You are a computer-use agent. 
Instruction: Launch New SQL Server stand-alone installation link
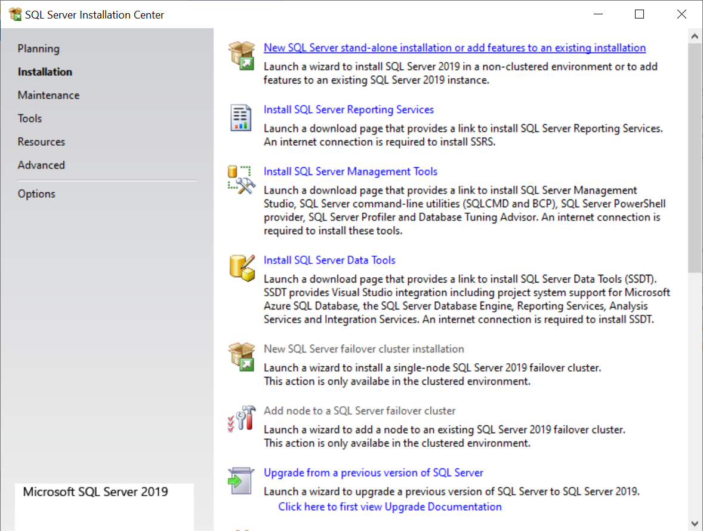[455, 48]
